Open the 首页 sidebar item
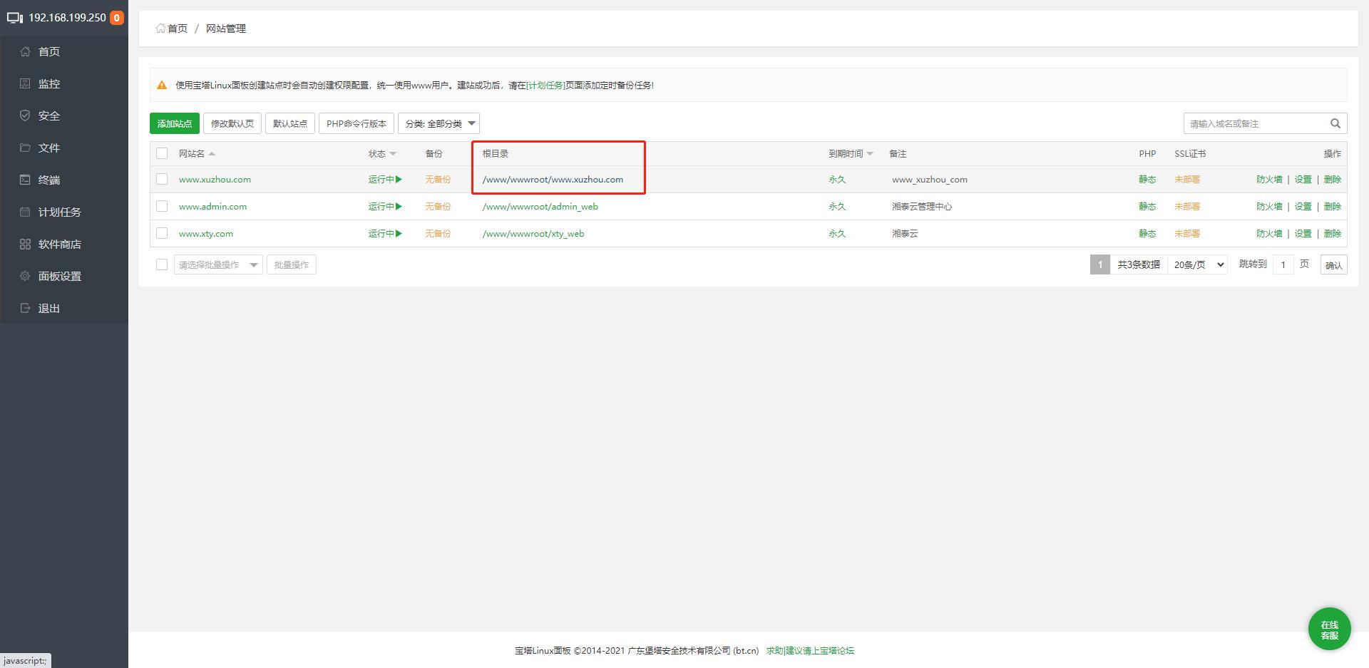 64,51
